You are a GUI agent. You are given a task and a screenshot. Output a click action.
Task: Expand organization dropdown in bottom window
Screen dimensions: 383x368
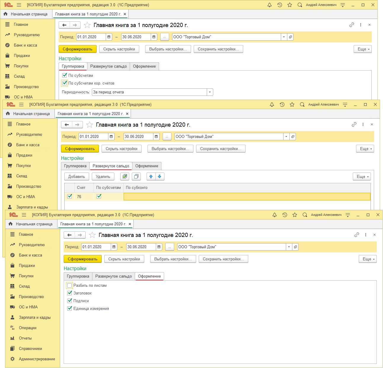pyautogui.click(x=289, y=247)
